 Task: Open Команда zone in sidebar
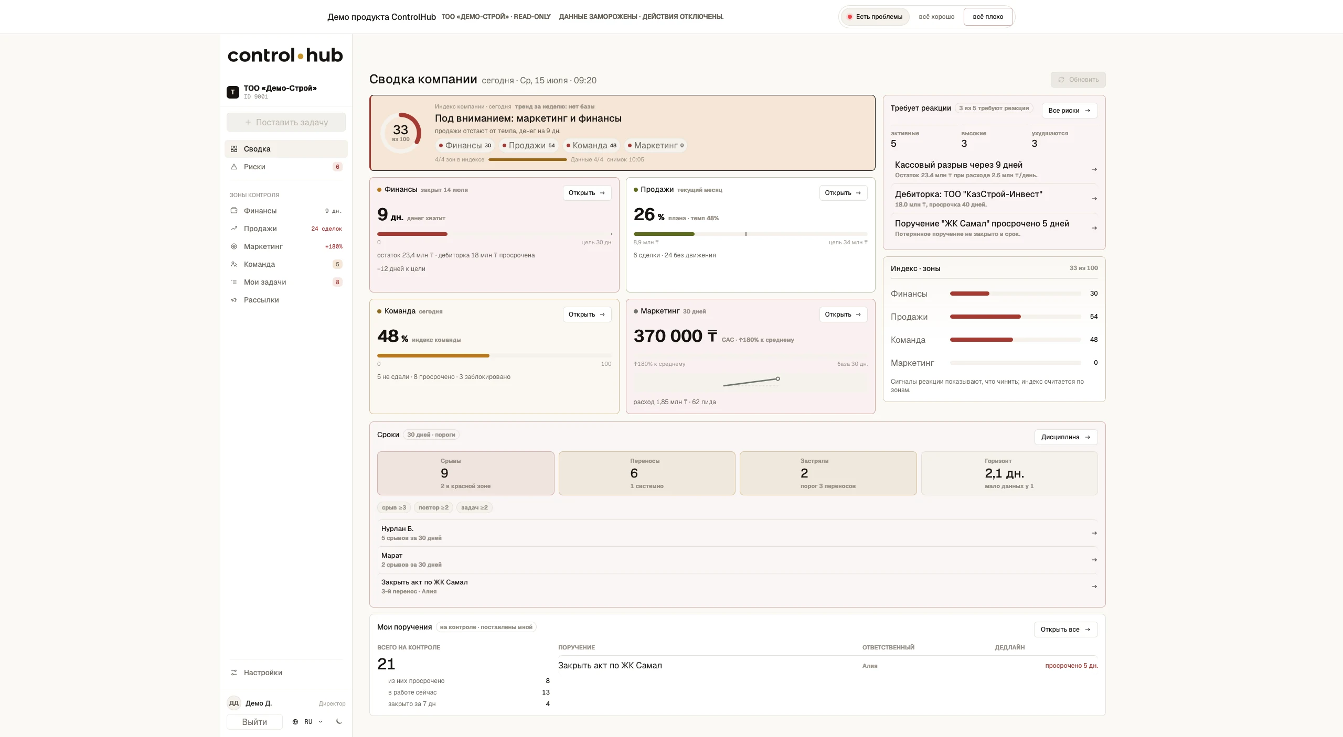[286, 264]
